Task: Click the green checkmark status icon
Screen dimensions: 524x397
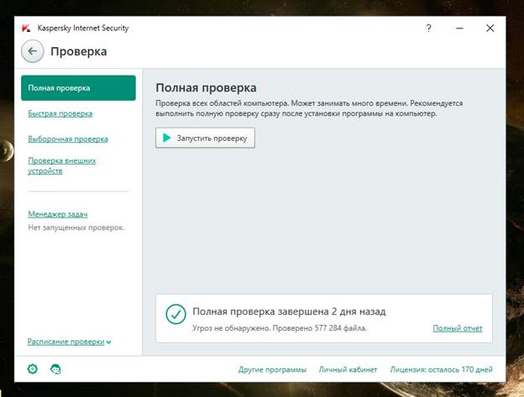Action: click(x=176, y=314)
